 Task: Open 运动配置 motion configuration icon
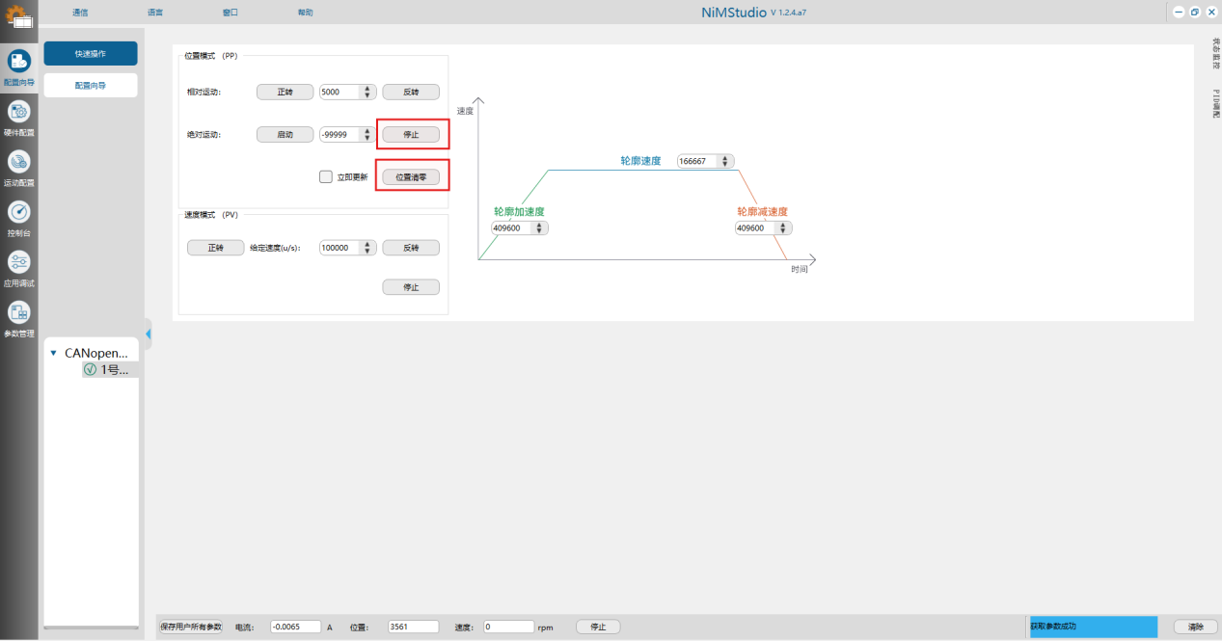(19, 161)
